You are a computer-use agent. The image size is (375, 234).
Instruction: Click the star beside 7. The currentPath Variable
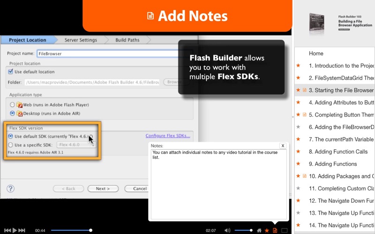[298, 139]
